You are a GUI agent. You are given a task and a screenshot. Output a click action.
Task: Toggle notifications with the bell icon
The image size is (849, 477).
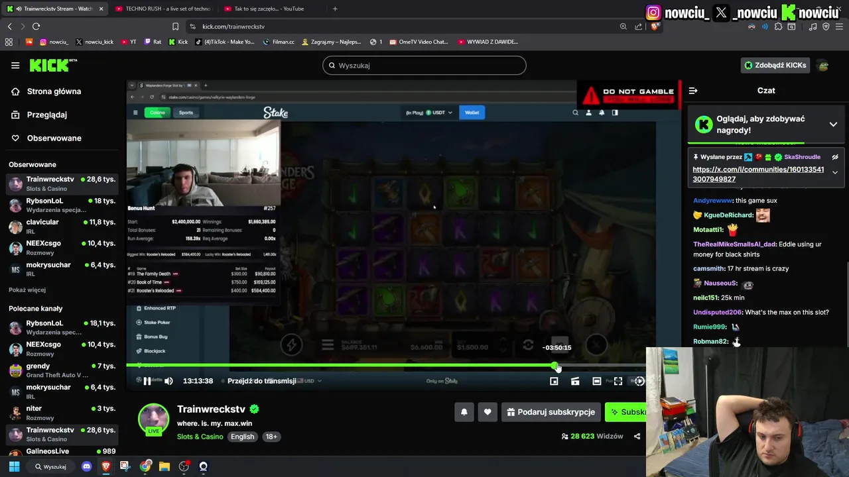[464, 412]
